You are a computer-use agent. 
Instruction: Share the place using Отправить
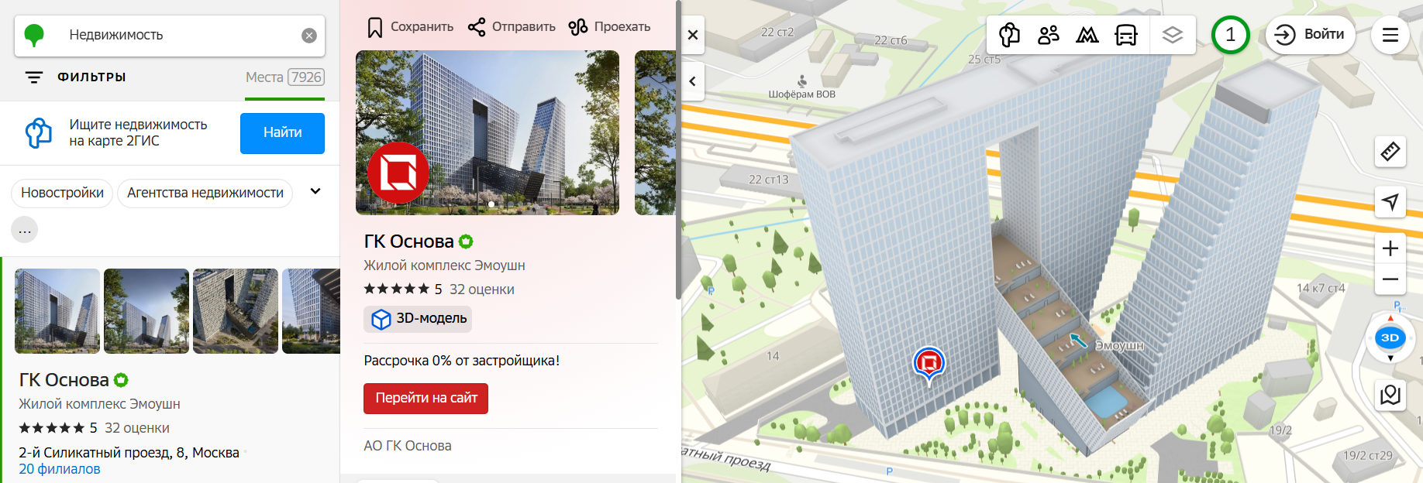point(512,27)
